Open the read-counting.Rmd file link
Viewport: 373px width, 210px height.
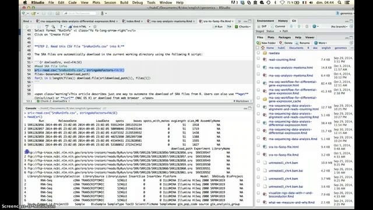pyautogui.click(x=282, y=60)
